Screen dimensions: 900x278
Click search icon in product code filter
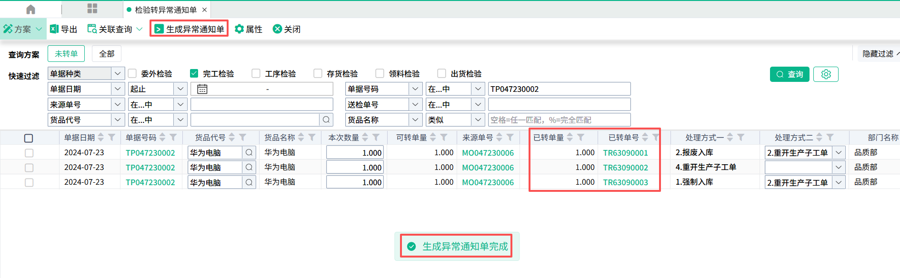[x=326, y=120]
